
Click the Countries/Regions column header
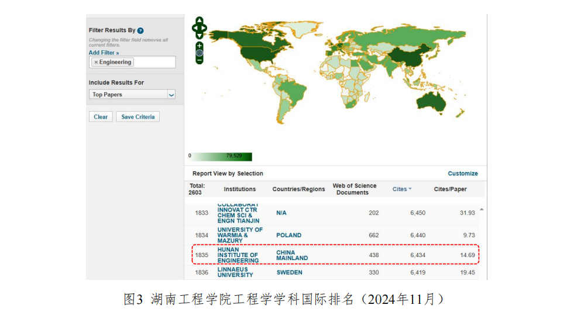point(299,189)
